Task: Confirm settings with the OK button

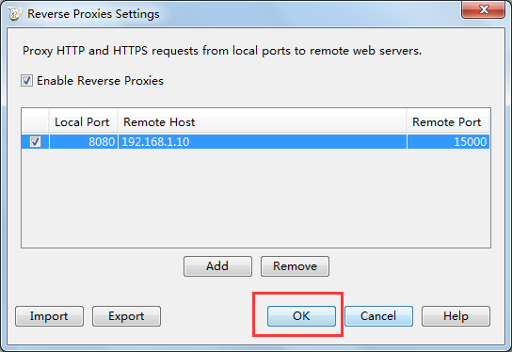Action: pos(301,316)
